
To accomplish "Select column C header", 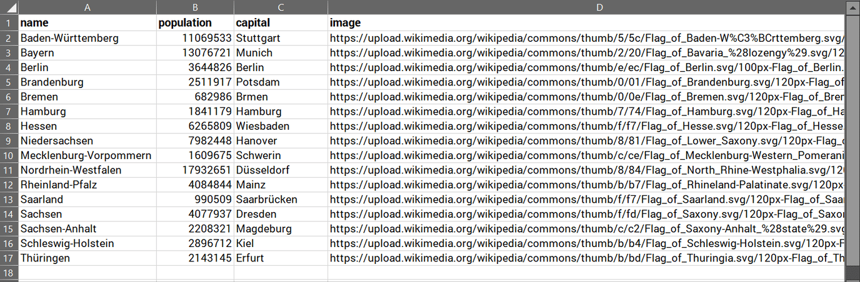I will pos(281,7).
